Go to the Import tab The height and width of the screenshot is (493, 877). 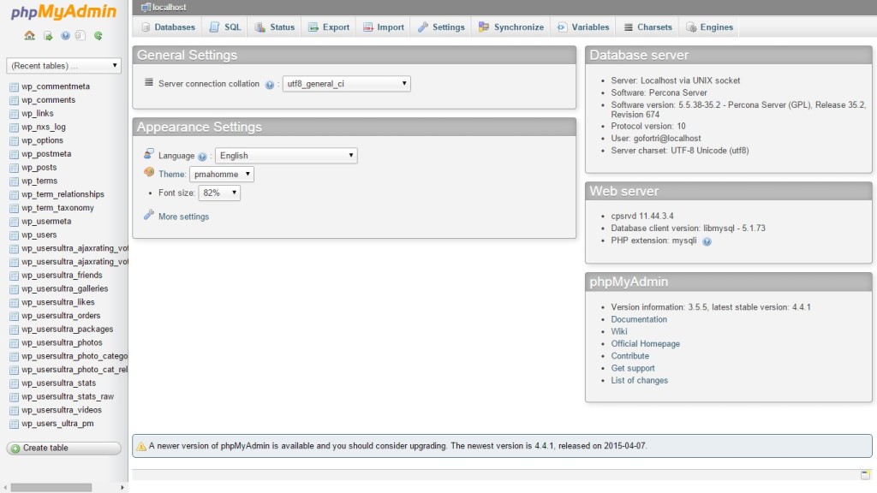click(x=384, y=27)
